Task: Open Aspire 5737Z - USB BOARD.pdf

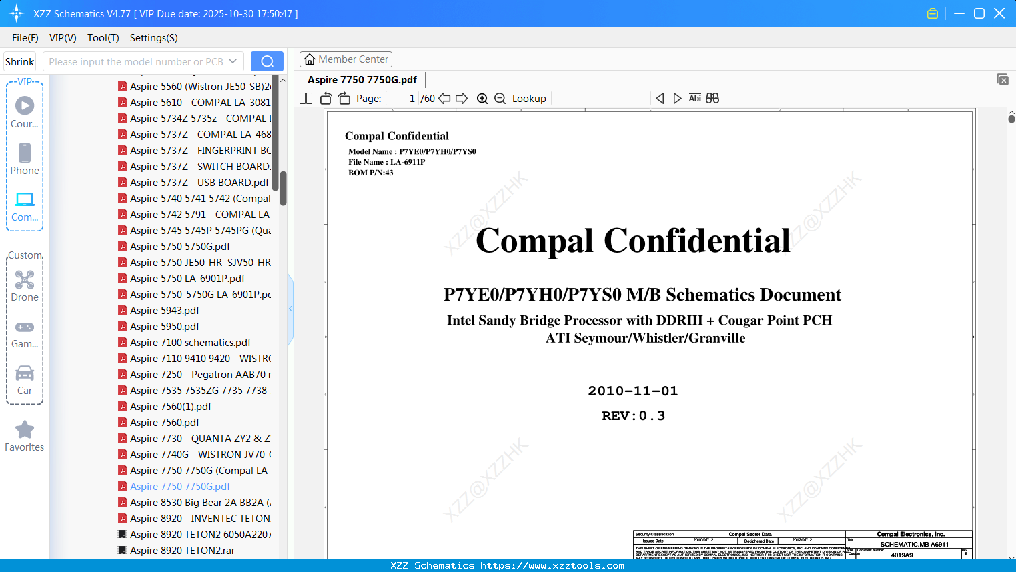Action: coord(193,183)
